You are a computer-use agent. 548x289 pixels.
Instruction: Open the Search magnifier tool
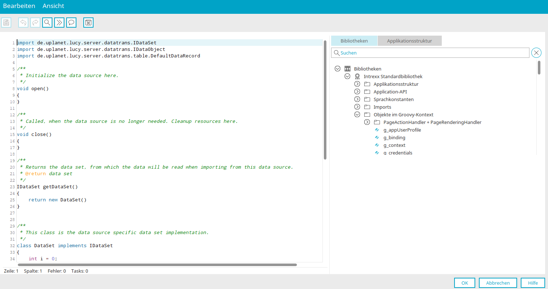coord(47,23)
